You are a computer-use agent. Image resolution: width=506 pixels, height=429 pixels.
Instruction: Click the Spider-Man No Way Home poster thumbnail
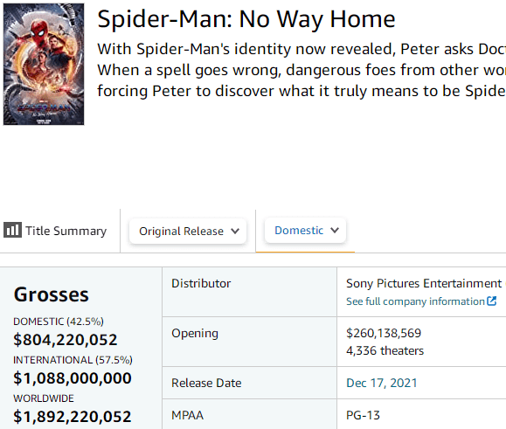(x=44, y=64)
